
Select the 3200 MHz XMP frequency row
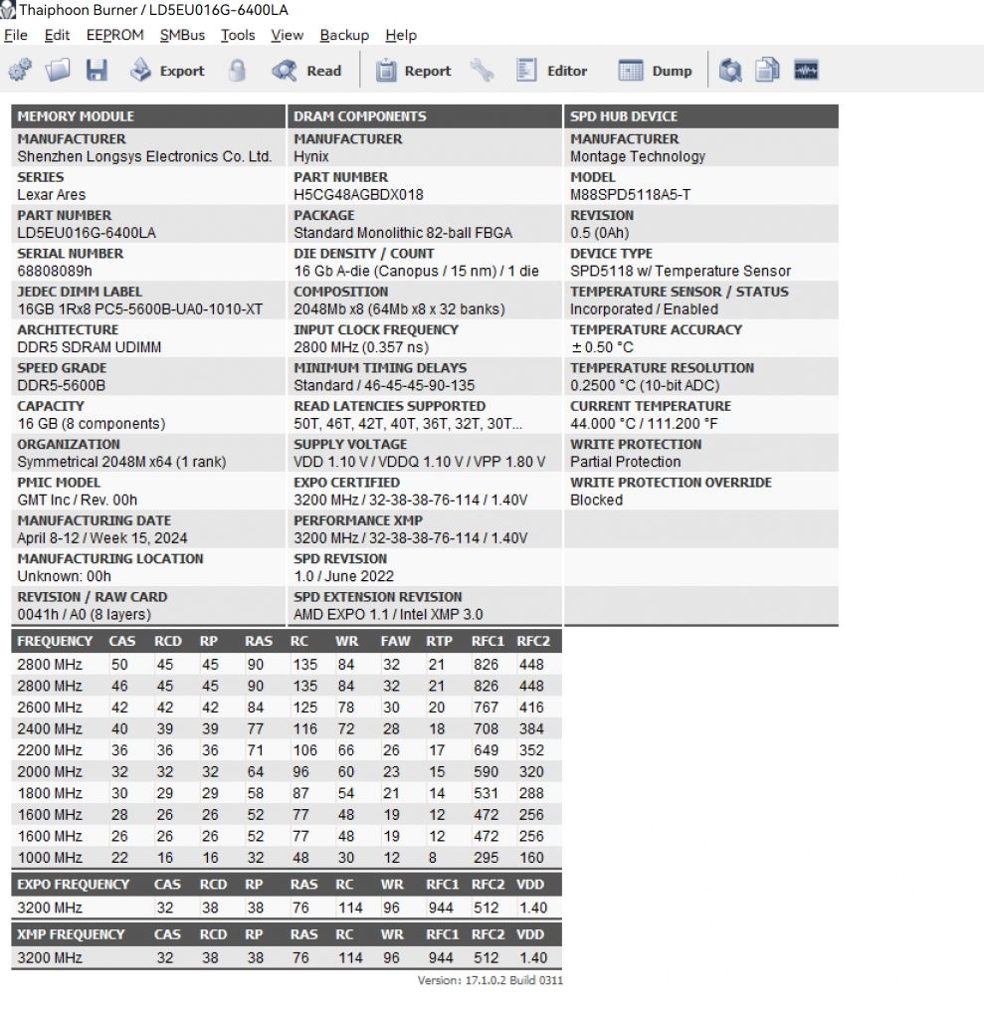(x=50, y=958)
